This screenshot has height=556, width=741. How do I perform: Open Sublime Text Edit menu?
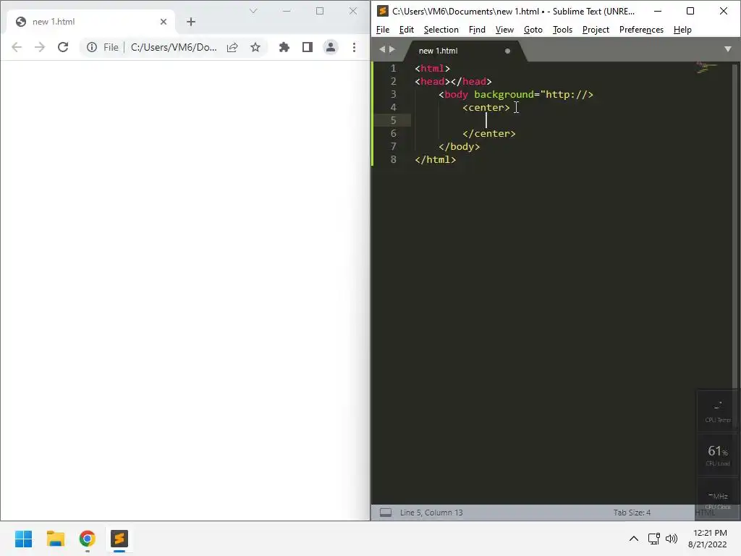tap(407, 29)
